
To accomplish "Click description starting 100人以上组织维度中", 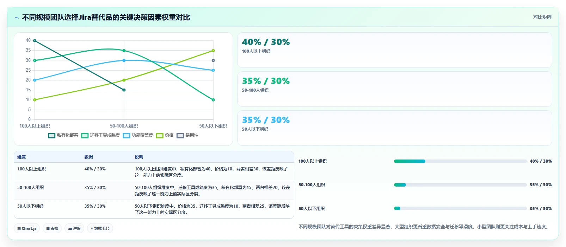I will (x=211, y=172).
